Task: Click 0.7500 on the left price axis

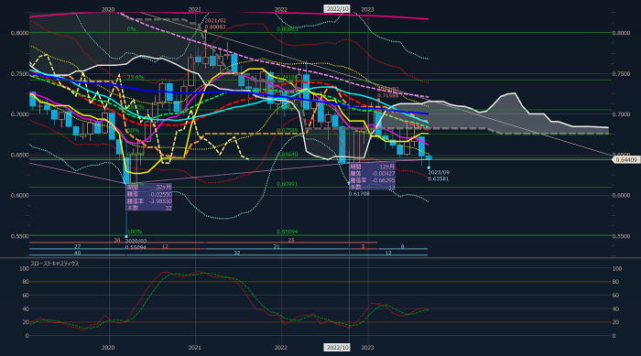Action: point(20,74)
